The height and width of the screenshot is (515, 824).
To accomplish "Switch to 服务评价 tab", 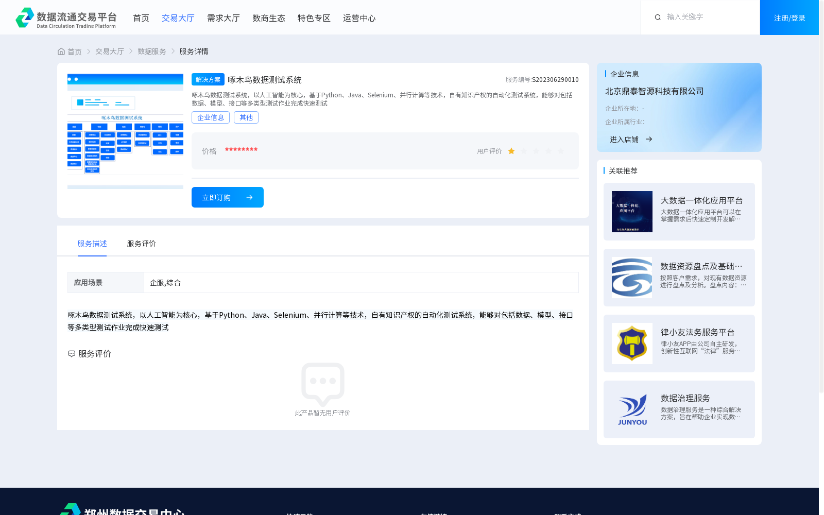I will pos(142,244).
